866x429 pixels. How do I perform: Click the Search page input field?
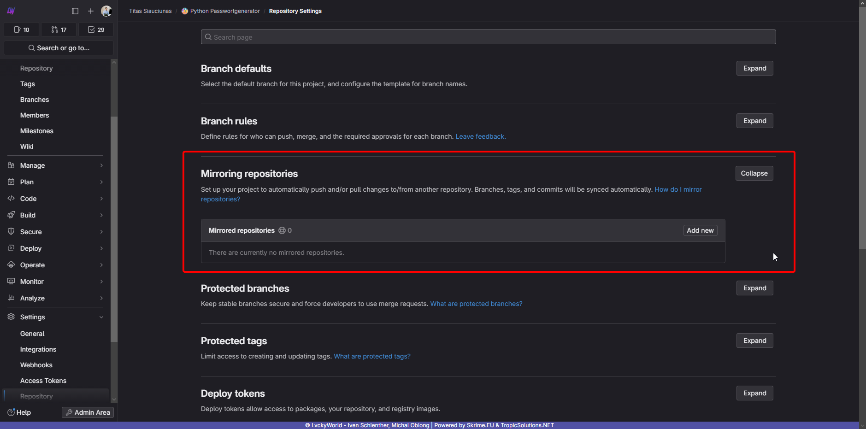(489, 37)
